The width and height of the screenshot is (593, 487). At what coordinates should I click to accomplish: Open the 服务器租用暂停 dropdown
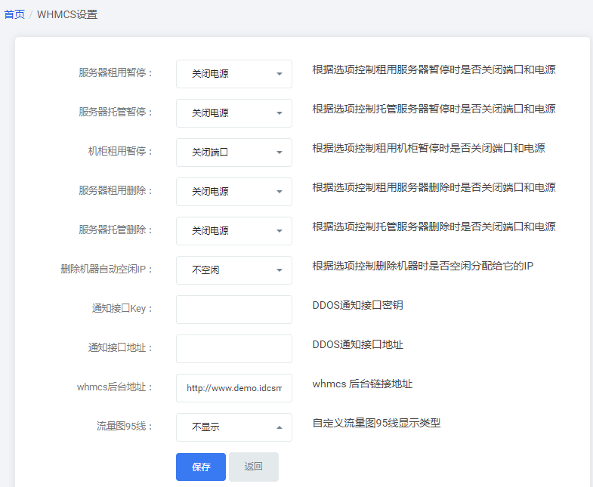pos(234,74)
